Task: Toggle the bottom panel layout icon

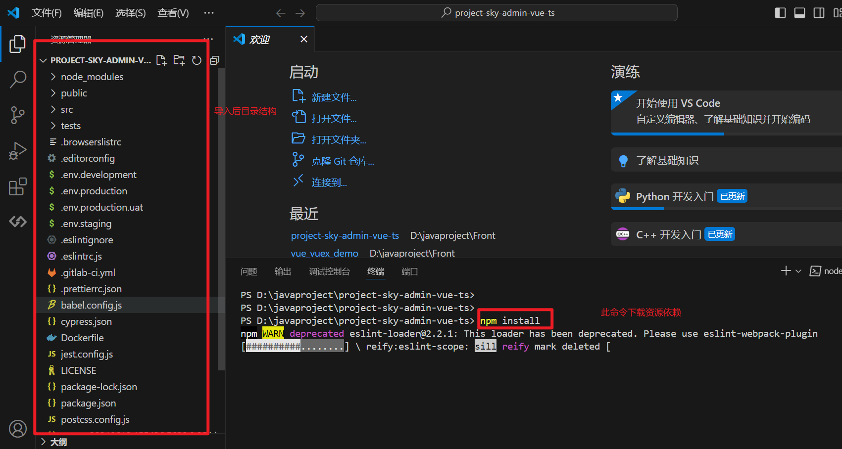Action: point(799,13)
